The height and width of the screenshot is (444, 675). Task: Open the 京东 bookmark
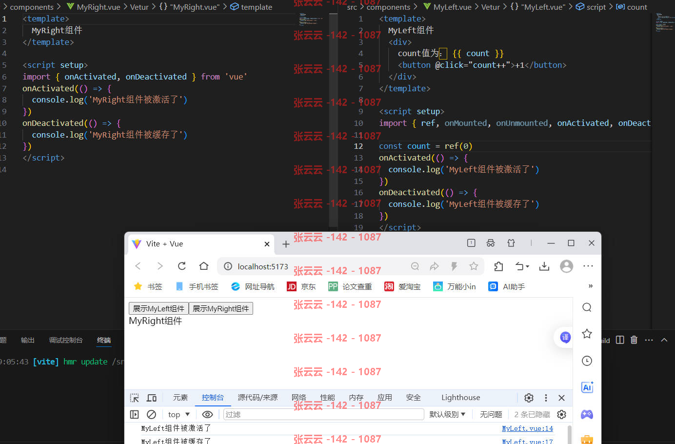301,286
